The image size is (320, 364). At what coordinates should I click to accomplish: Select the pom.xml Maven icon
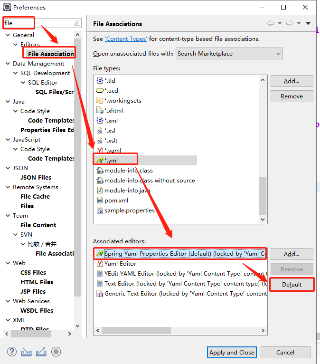click(100, 201)
